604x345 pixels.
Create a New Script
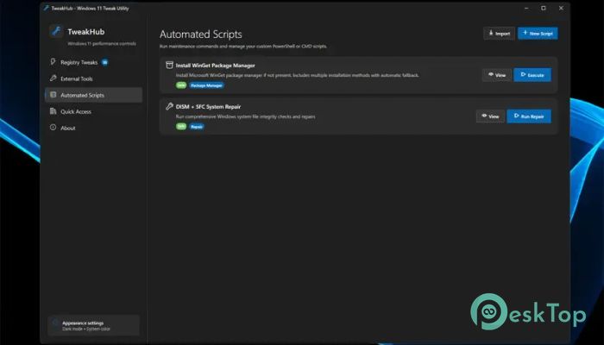click(x=538, y=34)
